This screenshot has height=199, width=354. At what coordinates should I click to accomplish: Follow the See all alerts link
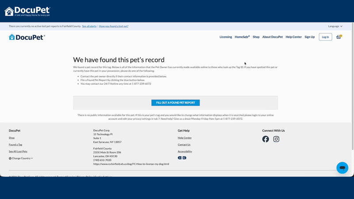coord(89,26)
